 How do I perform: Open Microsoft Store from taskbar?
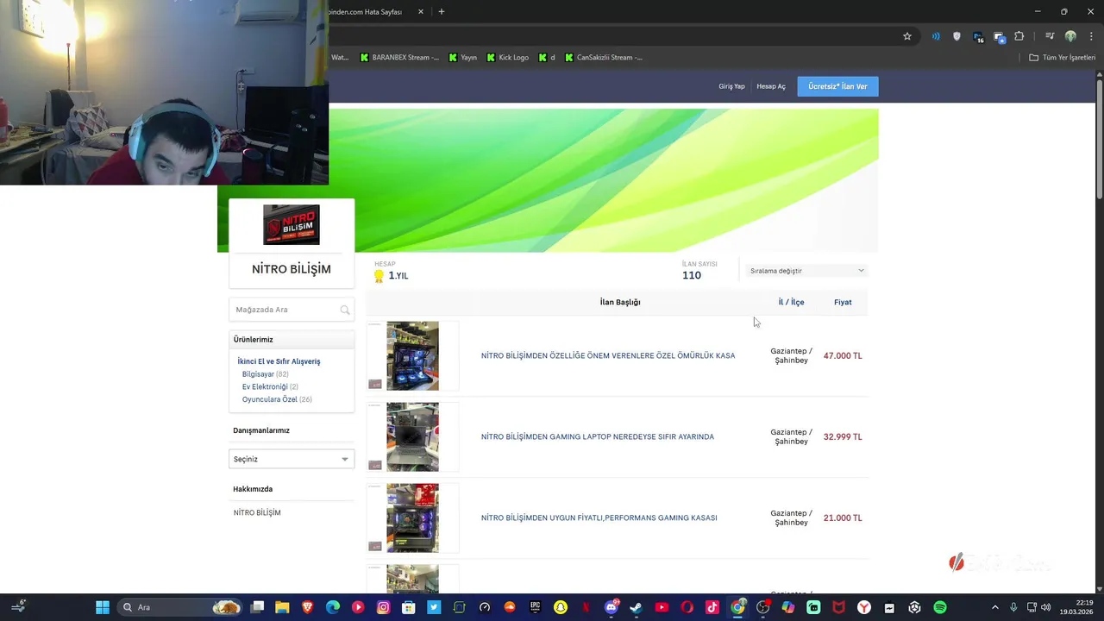(x=409, y=607)
